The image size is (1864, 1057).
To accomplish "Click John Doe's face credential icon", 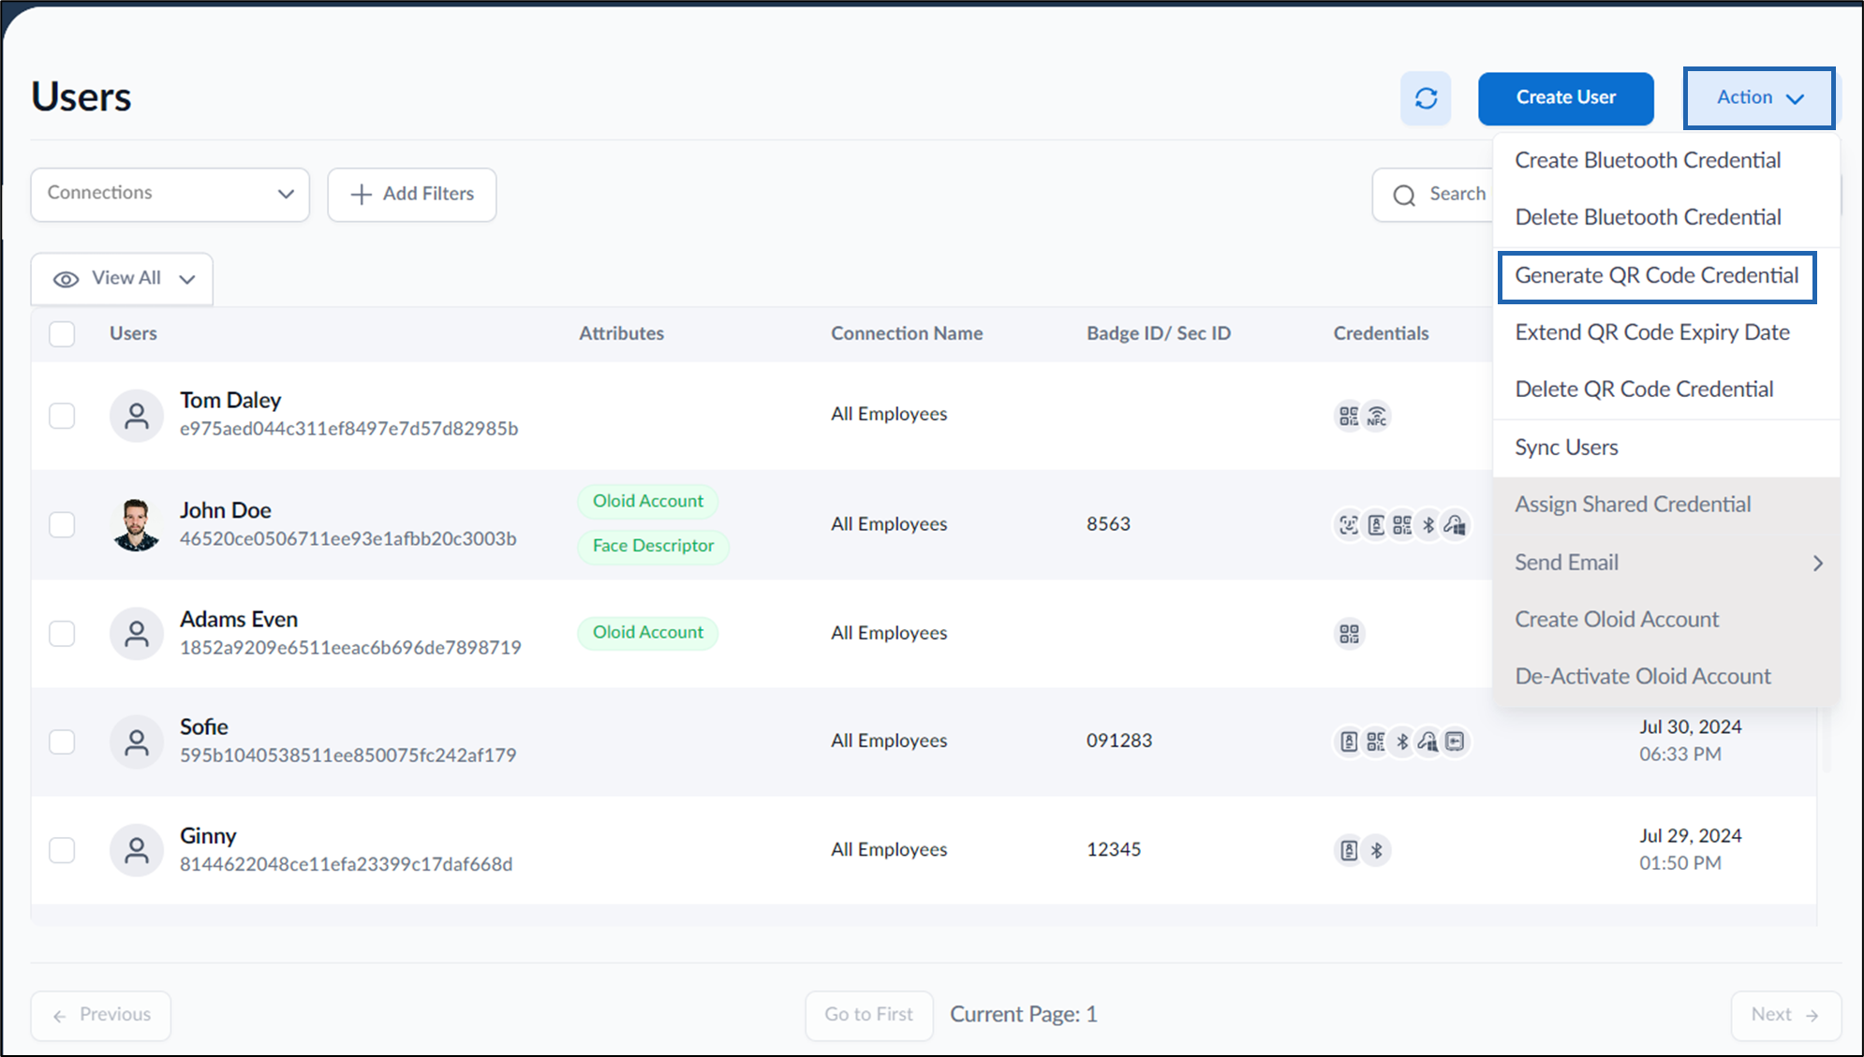I will click(1349, 525).
